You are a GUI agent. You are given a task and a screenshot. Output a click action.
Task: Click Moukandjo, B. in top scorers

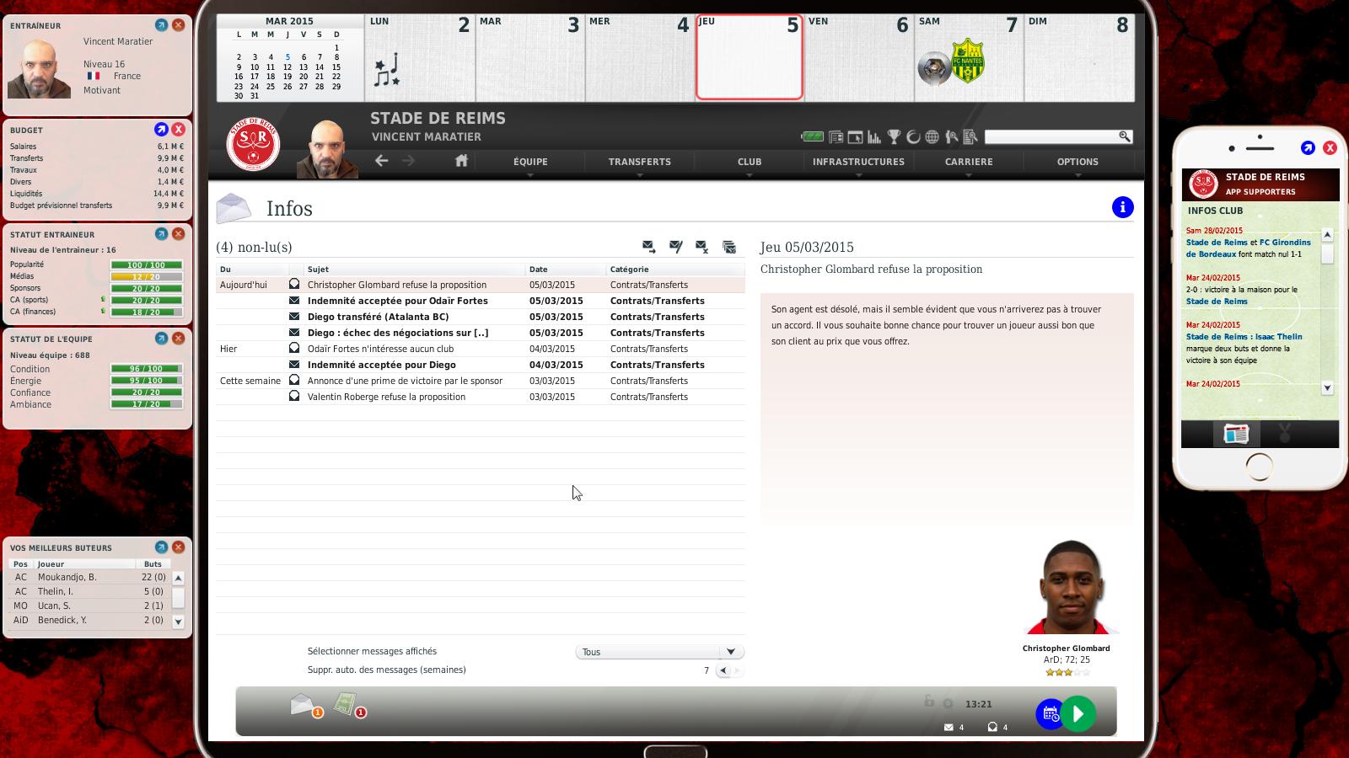click(x=67, y=577)
